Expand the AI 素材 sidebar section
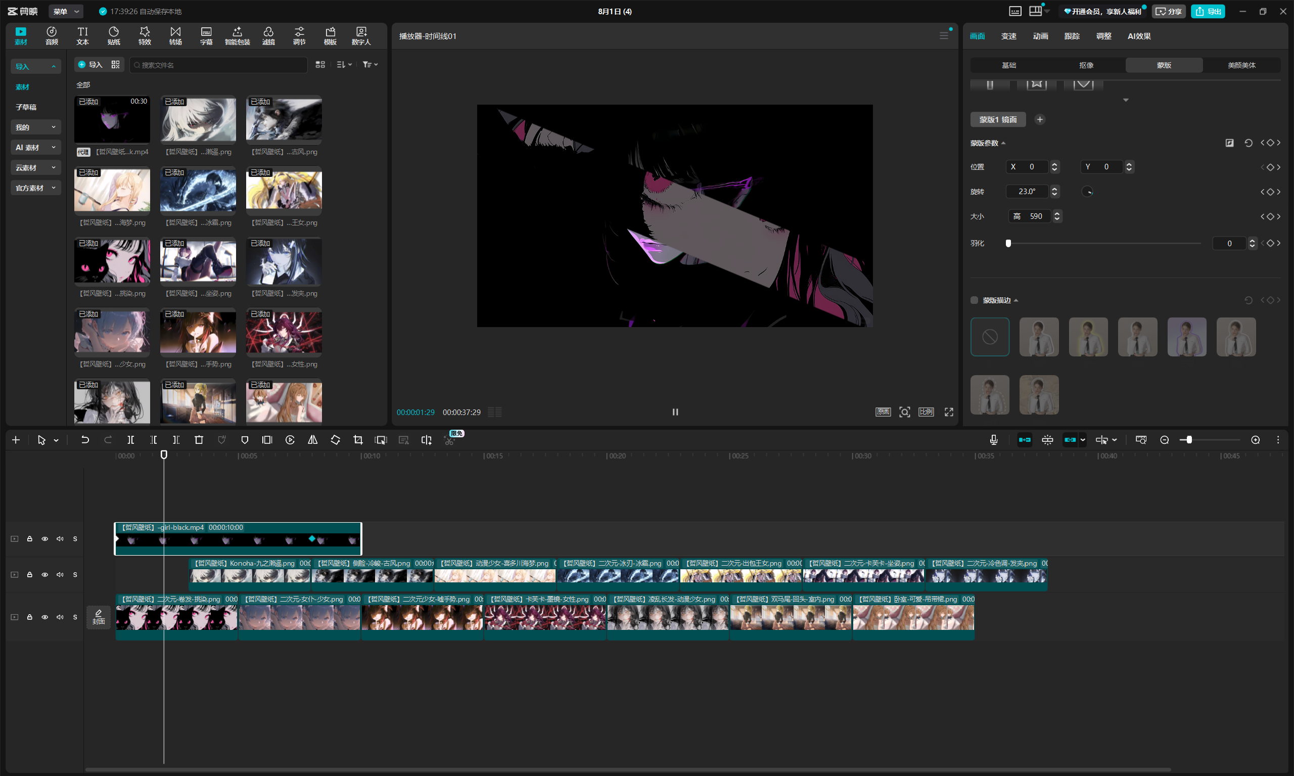 (35, 148)
